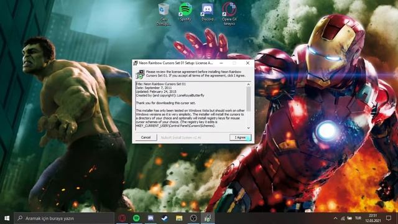Click the installer's taskbar icon
The image size is (398, 224).
pos(208,218)
